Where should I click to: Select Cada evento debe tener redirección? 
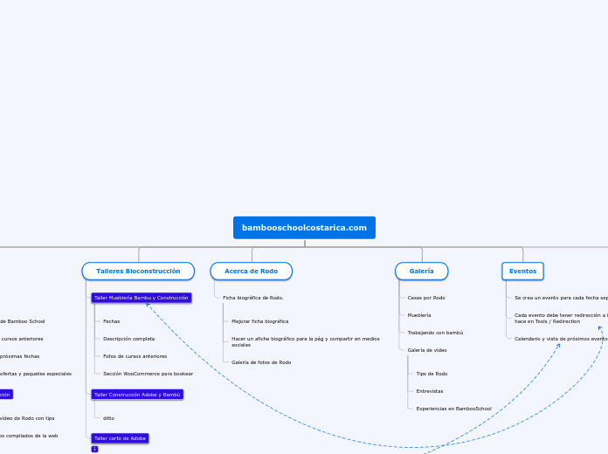click(x=561, y=319)
